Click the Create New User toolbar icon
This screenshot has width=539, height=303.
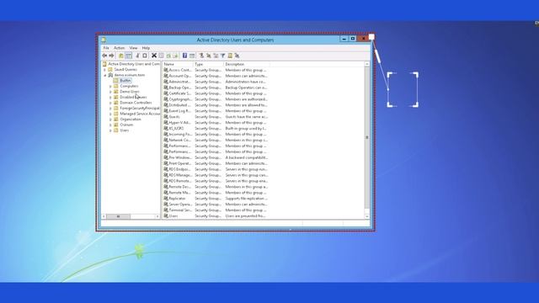coord(201,56)
